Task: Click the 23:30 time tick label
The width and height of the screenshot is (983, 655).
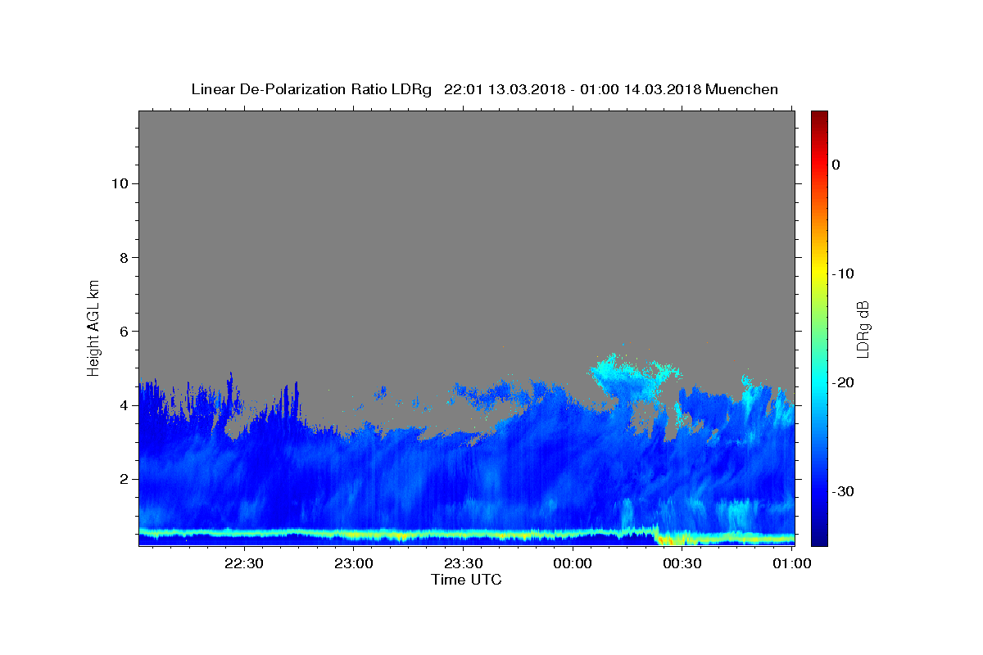Action: pyautogui.click(x=463, y=564)
